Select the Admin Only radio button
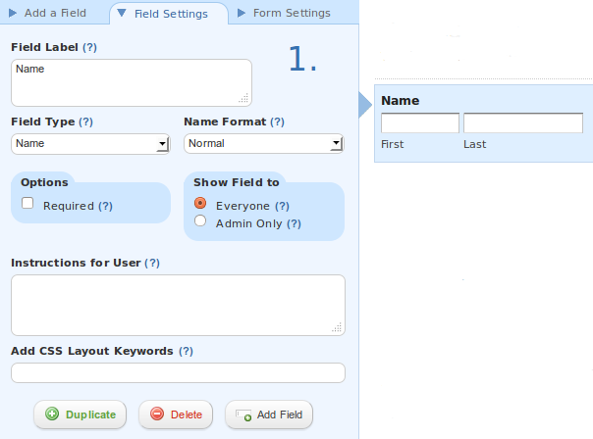Image resolution: width=593 pixels, height=439 pixels. [x=200, y=220]
